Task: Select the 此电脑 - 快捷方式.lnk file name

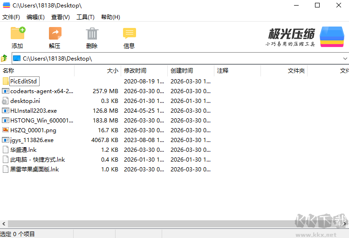Action: tap(38, 159)
